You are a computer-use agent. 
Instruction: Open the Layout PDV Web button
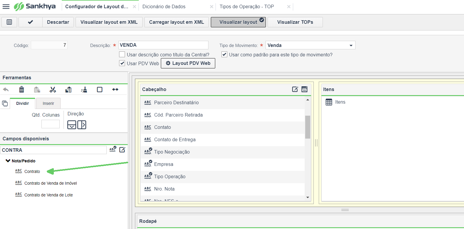[x=188, y=63]
